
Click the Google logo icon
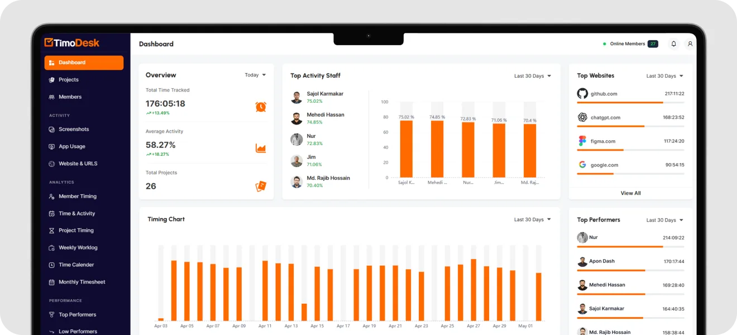click(582, 165)
